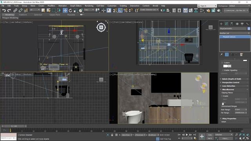This screenshot has width=251, height=141.
Task: Click the Mirror tool icon
Action: click(x=162, y=11)
